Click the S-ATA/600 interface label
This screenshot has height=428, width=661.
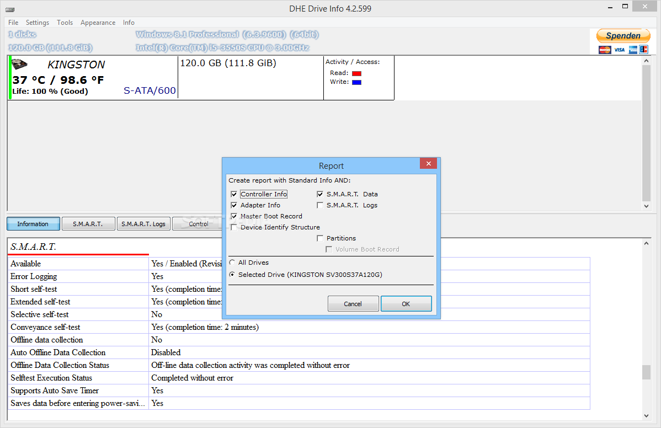[x=150, y=90]
